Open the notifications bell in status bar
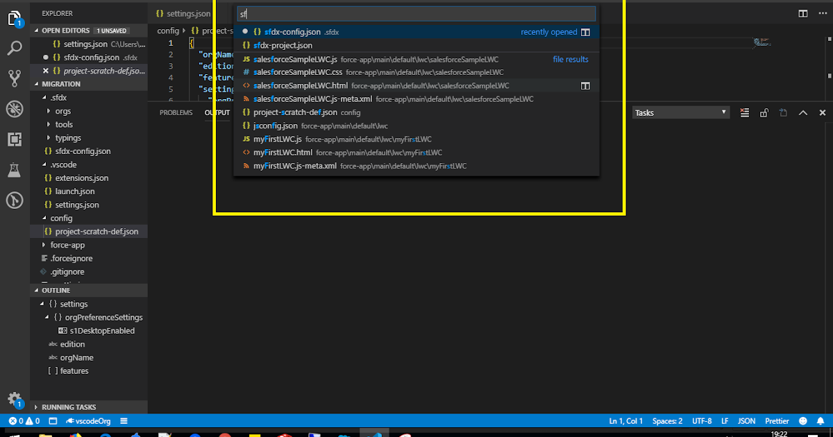Screen dimensions: 833x437 (x=819, y=420)
